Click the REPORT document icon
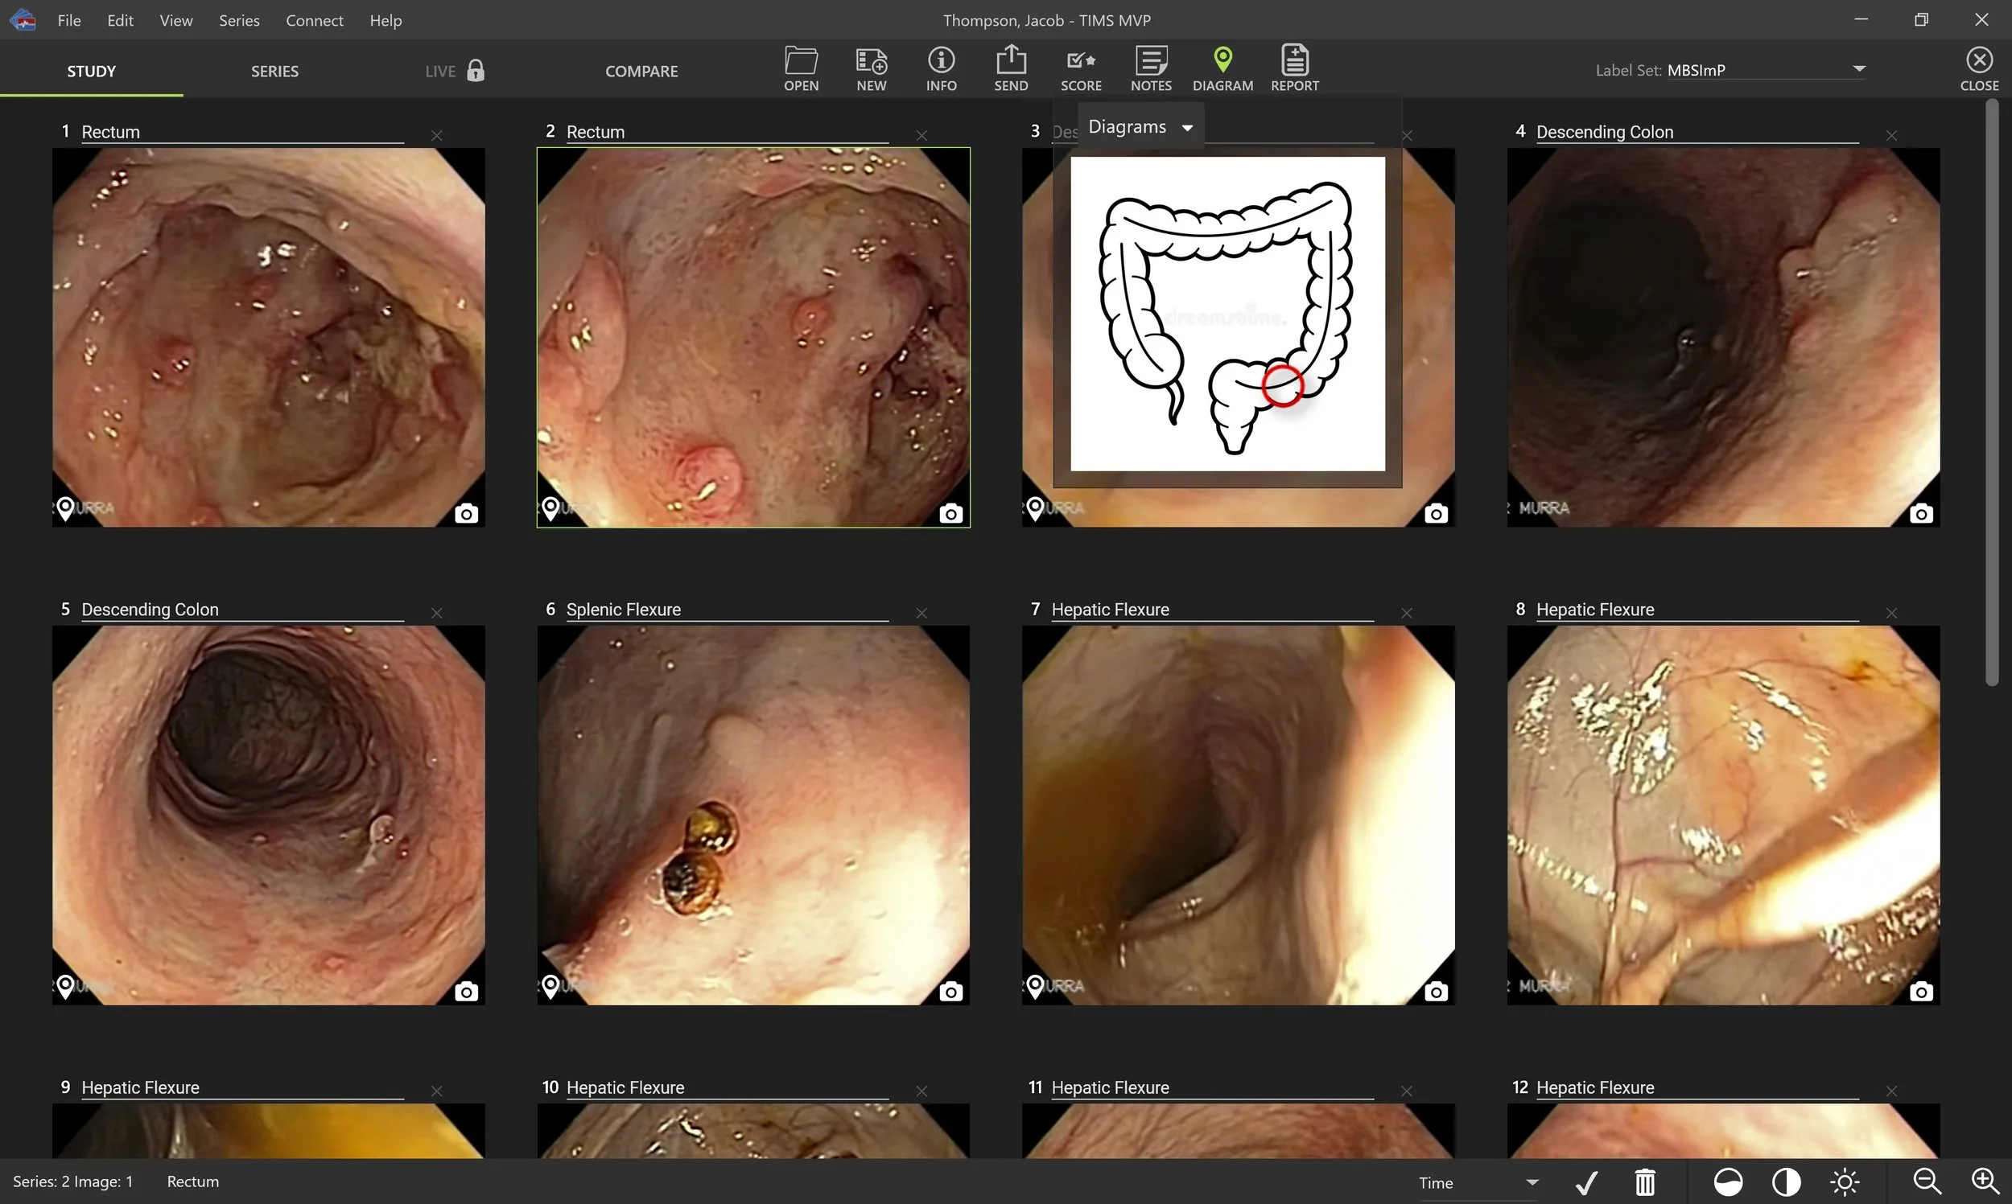This screenshot has height=1204, width=2012. (1294, 68)
